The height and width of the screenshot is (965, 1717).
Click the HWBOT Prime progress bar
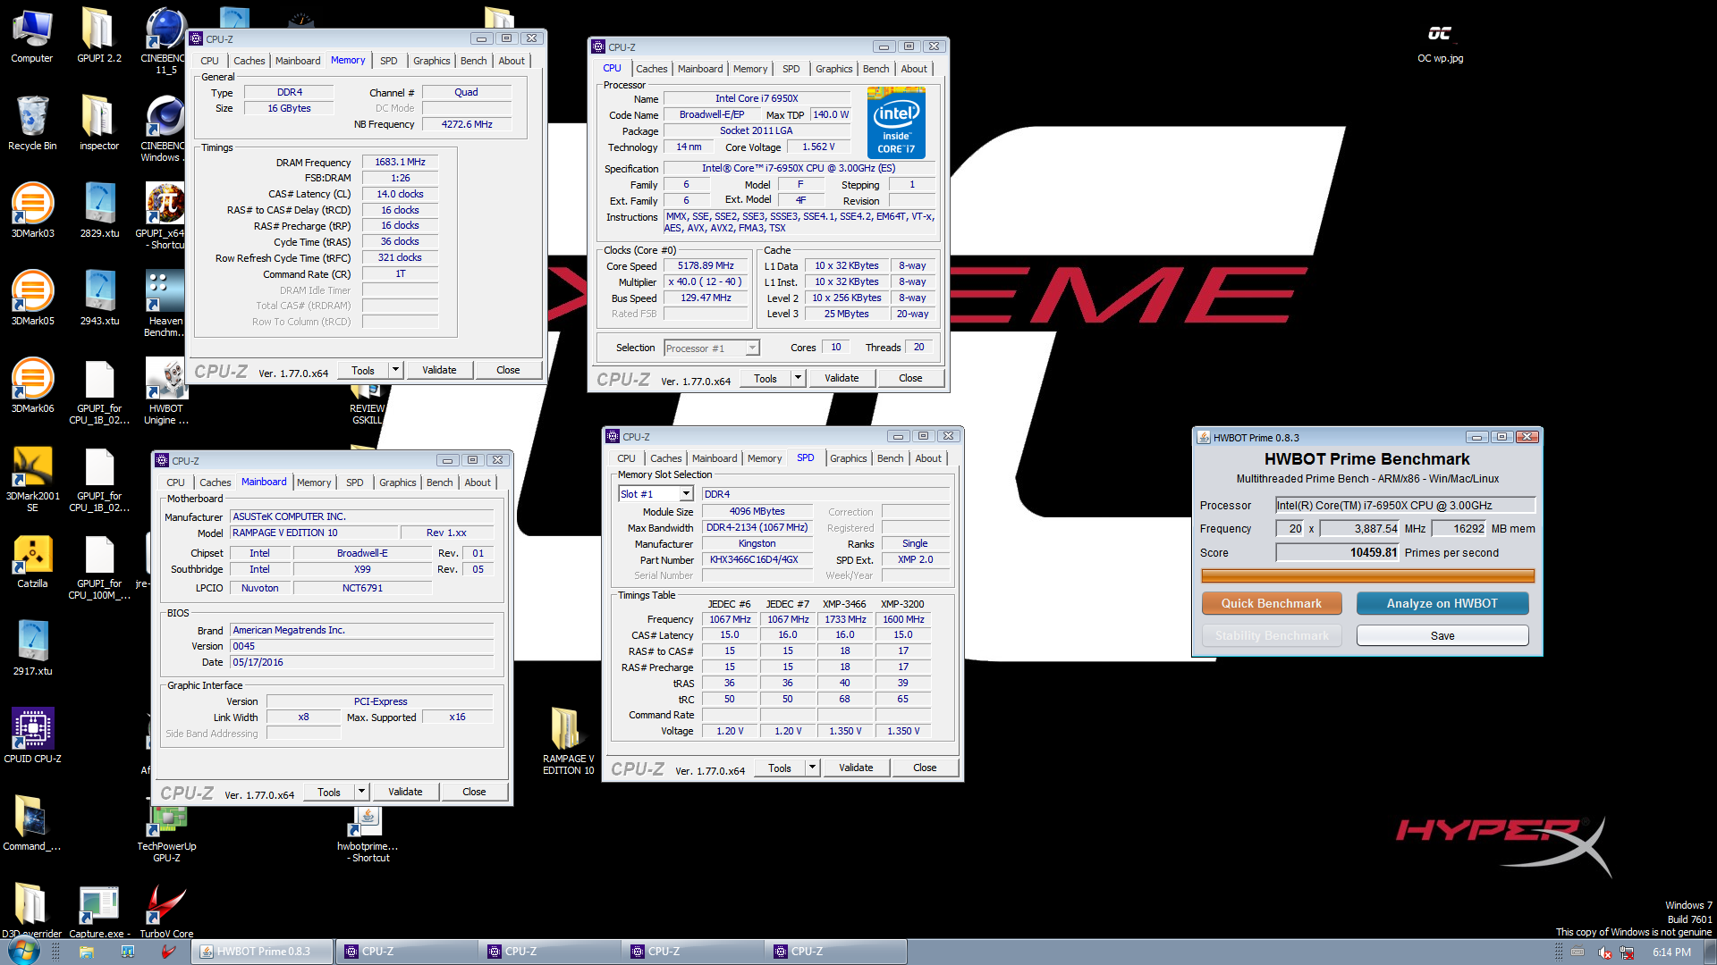pos(1367,576)
